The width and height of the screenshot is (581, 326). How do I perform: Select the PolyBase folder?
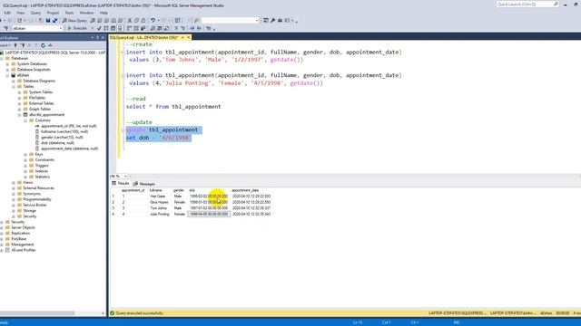(x=18, y=239)
